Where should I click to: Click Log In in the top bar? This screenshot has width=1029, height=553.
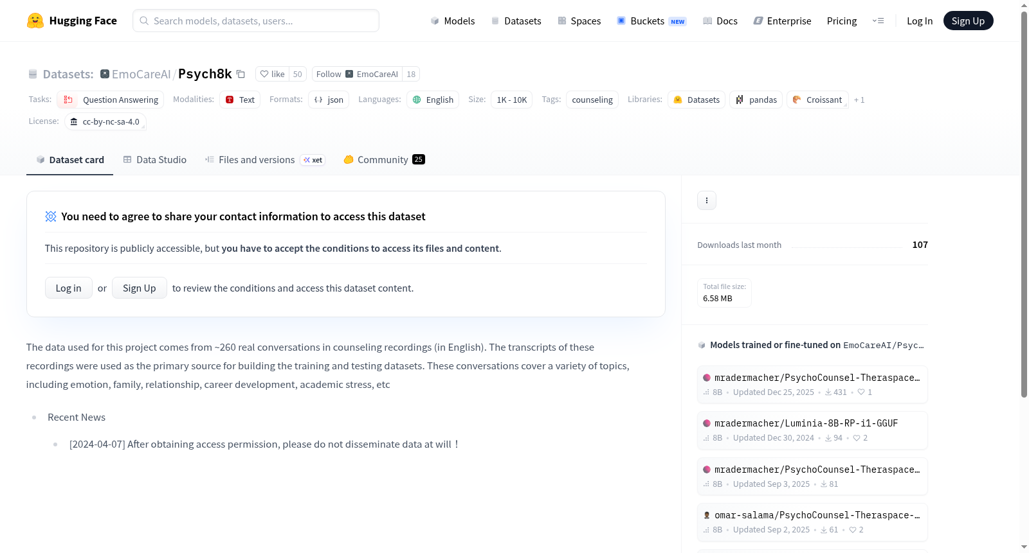coord(920,21)
